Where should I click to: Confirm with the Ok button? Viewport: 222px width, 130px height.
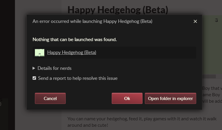pos(127,98)
